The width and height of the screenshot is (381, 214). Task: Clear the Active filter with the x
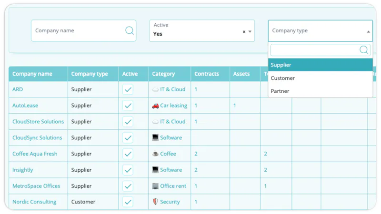pos(244,32)
